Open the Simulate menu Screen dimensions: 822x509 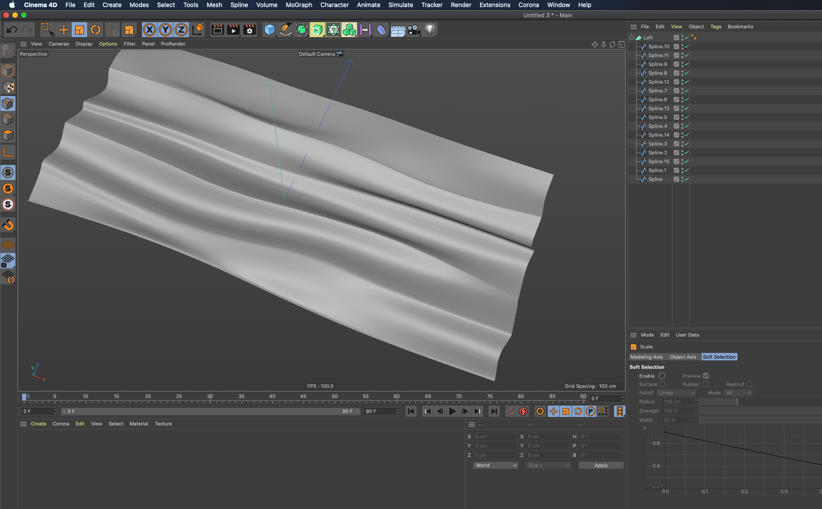[401, 5]
